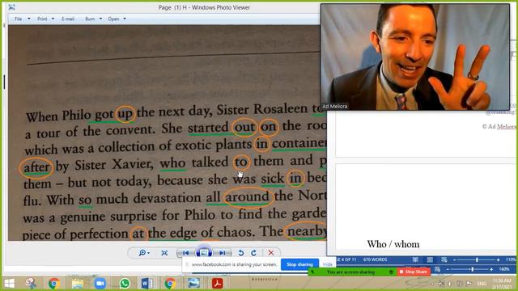This screenshot has width=518, height=291.
Task: Rotate the photo clockwise
Action: [253, 253]
